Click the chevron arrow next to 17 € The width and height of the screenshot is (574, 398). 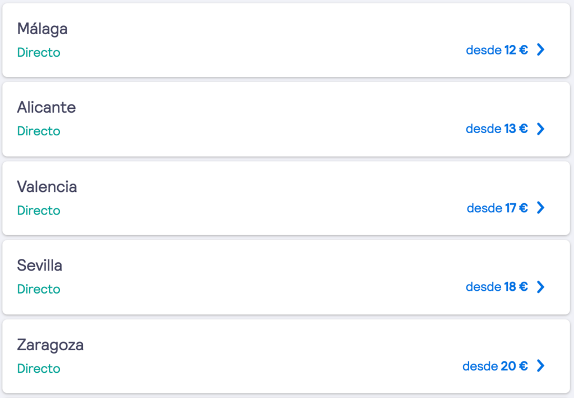tap(541, 208)
